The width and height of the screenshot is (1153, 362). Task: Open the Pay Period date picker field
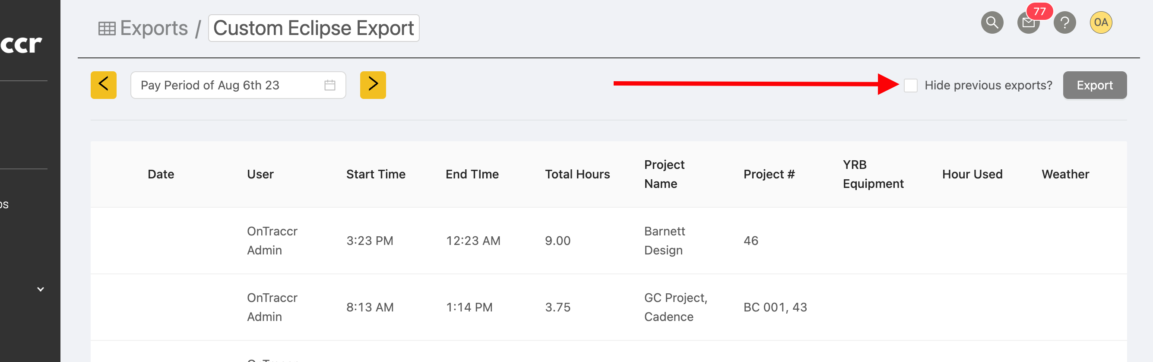click(x=238, y=85)
